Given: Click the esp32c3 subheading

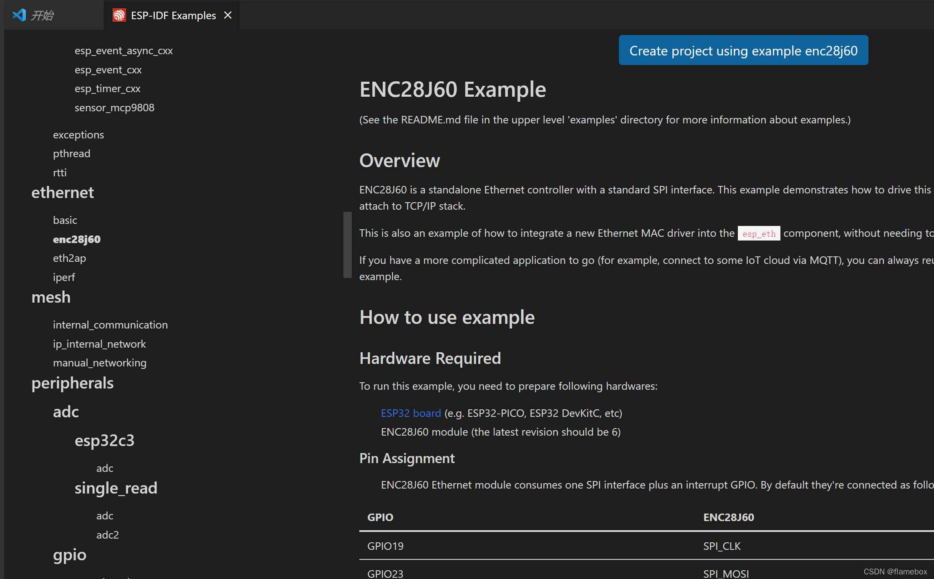Looking at the screenshot, I should pos(105,441).
